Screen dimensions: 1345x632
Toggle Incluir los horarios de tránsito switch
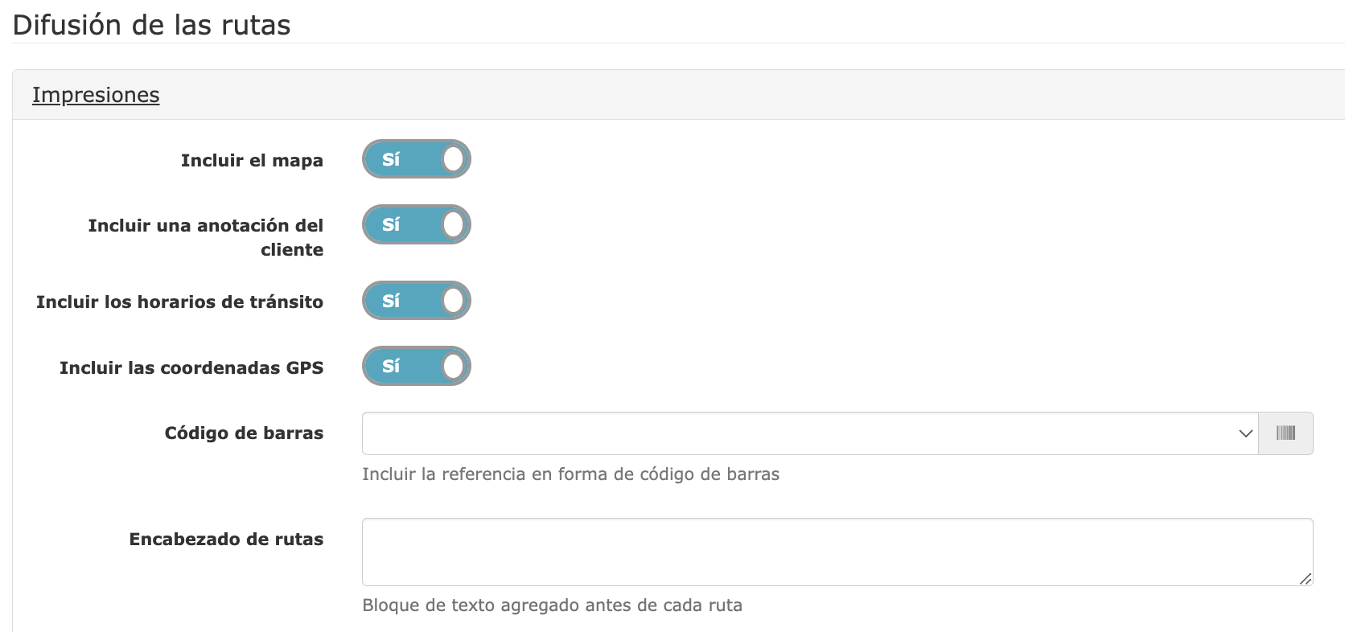(x=417, y=301)
